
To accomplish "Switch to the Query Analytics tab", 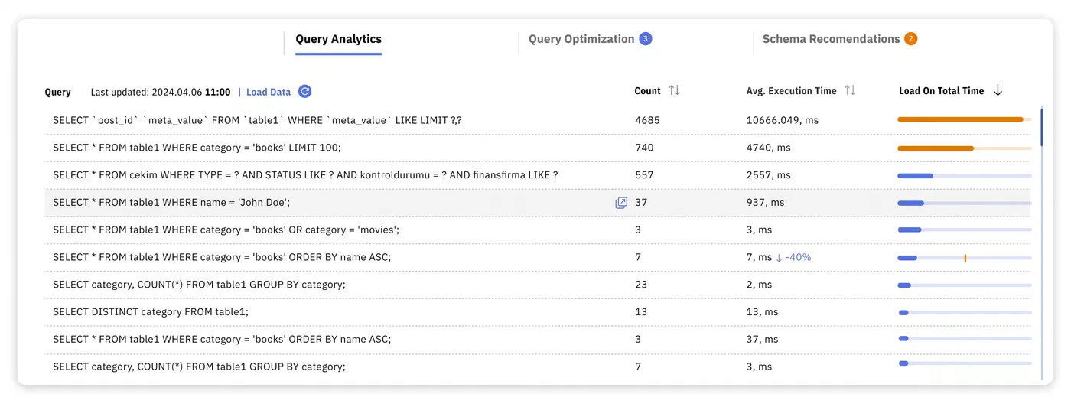I will click(x=338, y=39).
